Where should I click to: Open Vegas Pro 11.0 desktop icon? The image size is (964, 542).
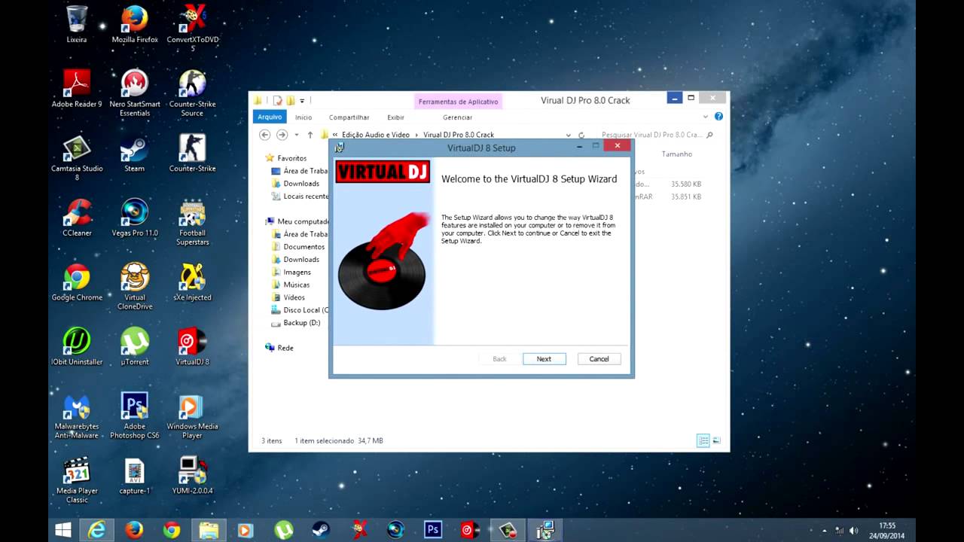pos(135,218)
